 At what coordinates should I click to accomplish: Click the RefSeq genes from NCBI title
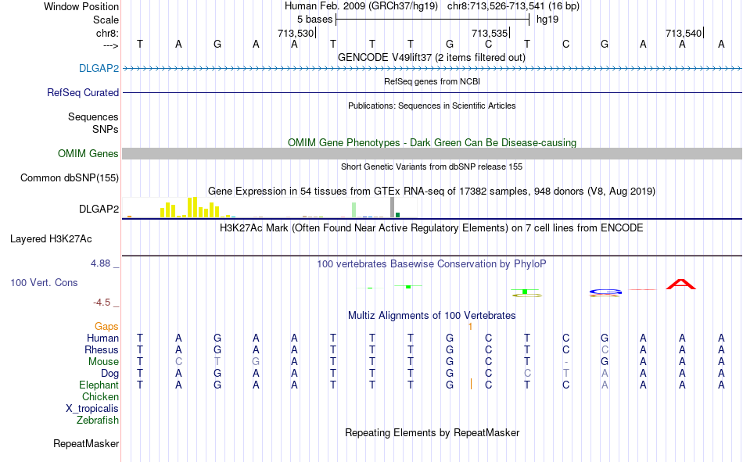[x=432, y=81]
